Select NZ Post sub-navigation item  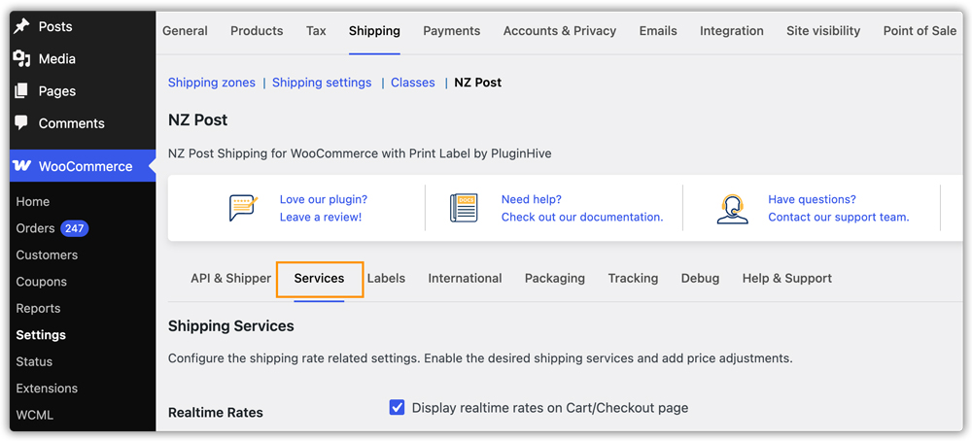(x=478, y=83)
